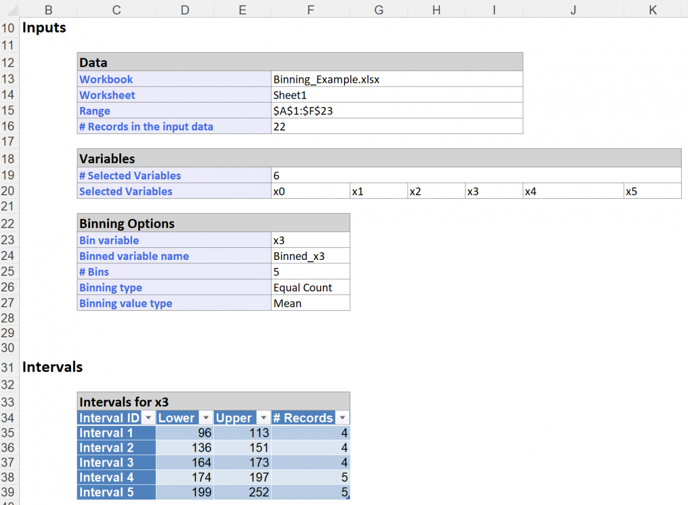Open the # Records filter dropdown
Image resolution: width=688 pixels, height=505 pixels.
coord(342,417)
